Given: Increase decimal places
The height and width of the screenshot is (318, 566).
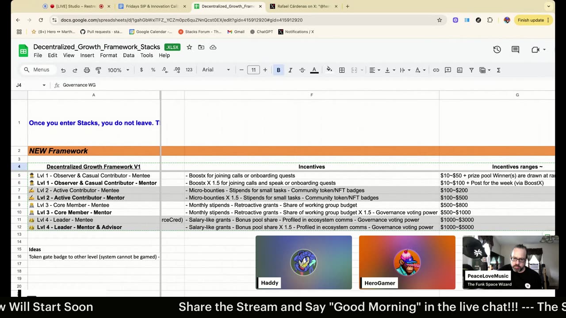Looking at the screenshot, I should [x=177, y=70].
